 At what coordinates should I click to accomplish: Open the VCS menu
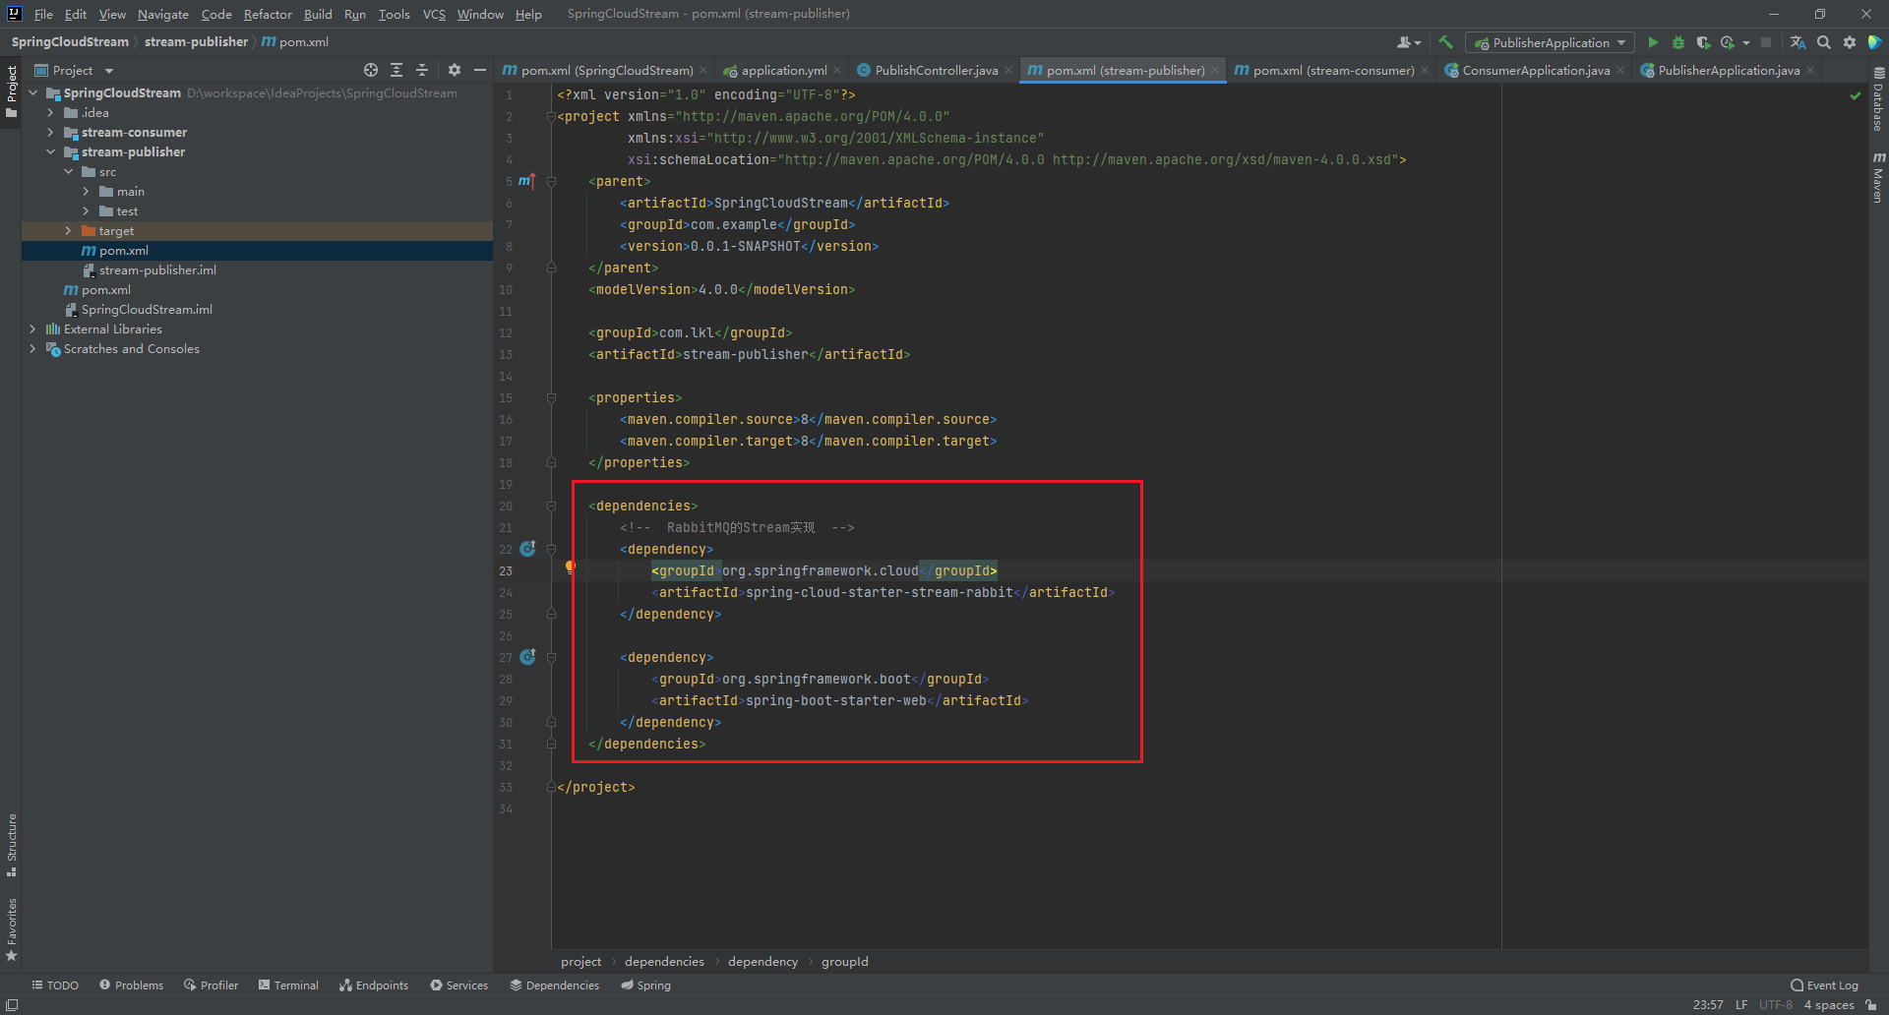(x=434, y=14)
